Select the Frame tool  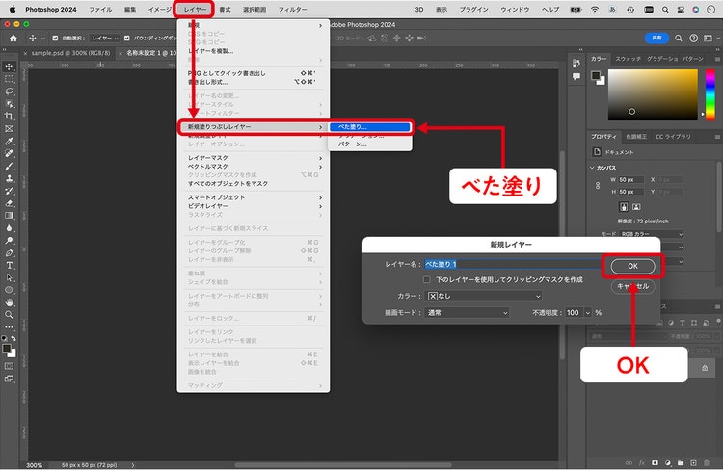(9, 128)
